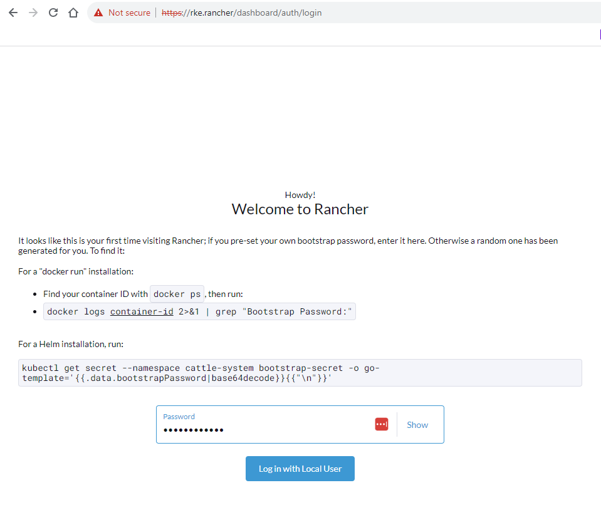
Task: Click the 'Find your container ID with' text
Action: [x=95, y=294]
